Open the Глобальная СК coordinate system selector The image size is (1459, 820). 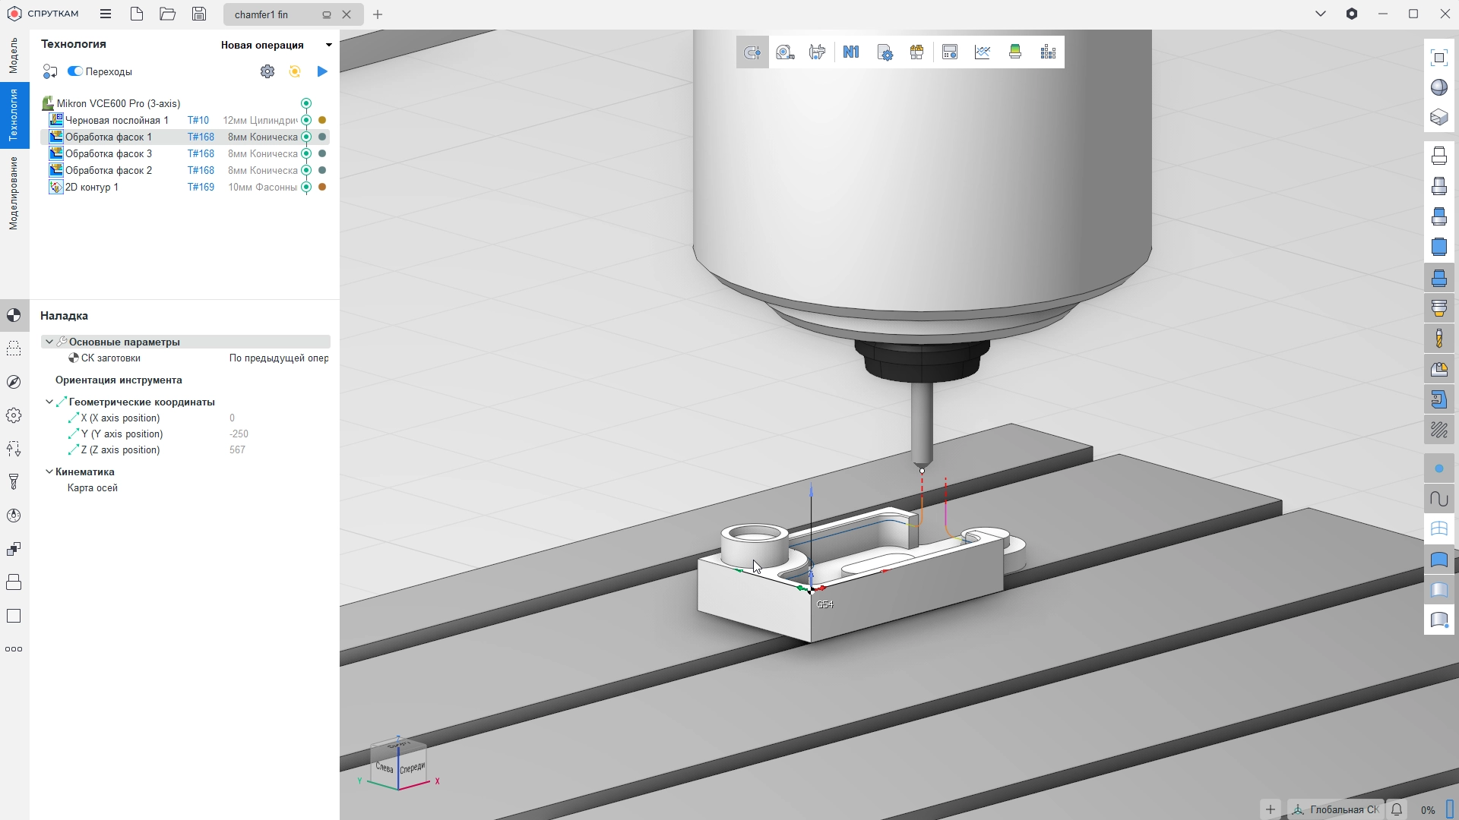click(x=1336, y=809)
